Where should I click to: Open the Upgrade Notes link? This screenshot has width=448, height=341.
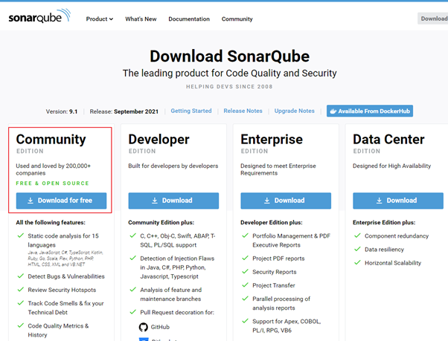coord(294,111)
